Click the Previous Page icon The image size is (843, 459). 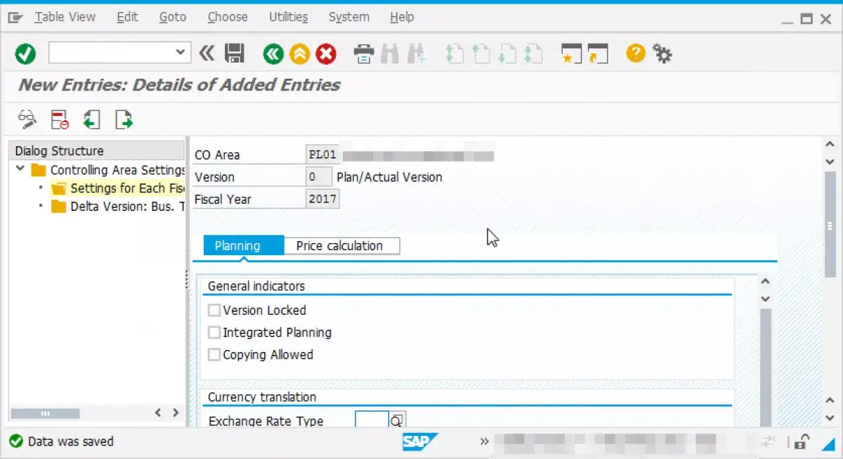[481, 53]
